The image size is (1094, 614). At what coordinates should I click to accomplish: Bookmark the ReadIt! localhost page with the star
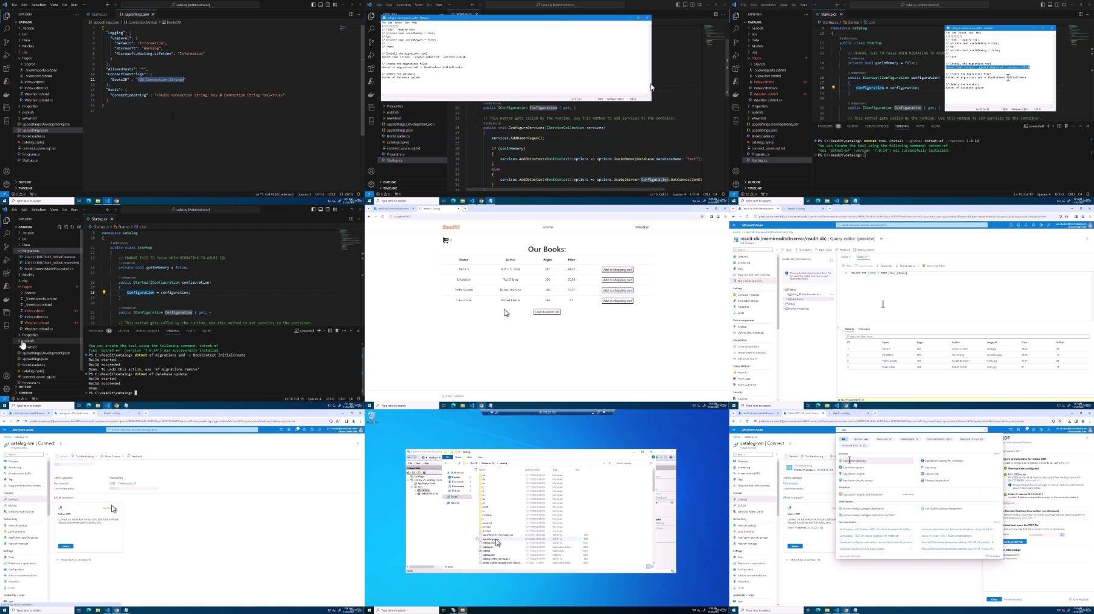[702, 216]
